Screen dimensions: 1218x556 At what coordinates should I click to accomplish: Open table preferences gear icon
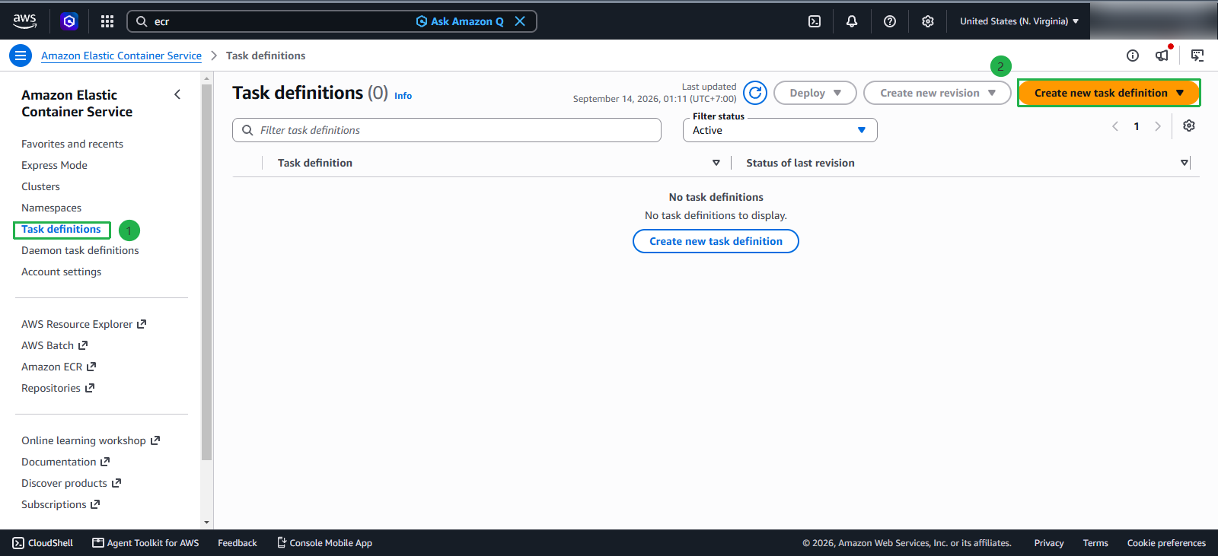(1189, 126)
